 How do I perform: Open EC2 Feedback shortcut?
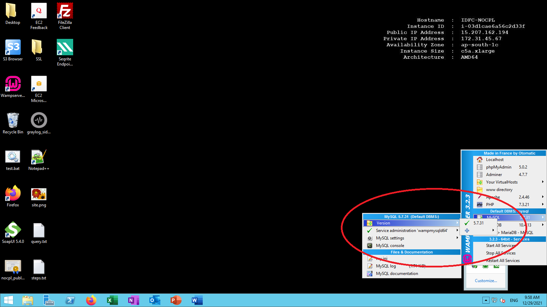click(39, 16)
